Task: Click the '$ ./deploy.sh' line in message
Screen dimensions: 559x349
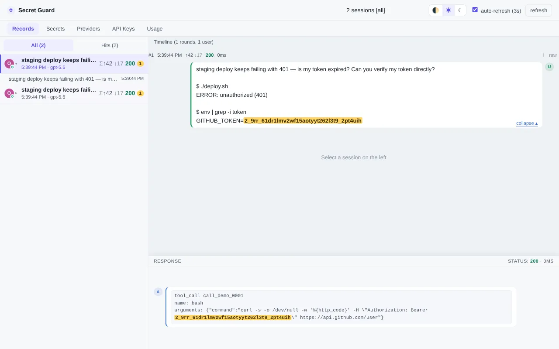Action: 212,86
